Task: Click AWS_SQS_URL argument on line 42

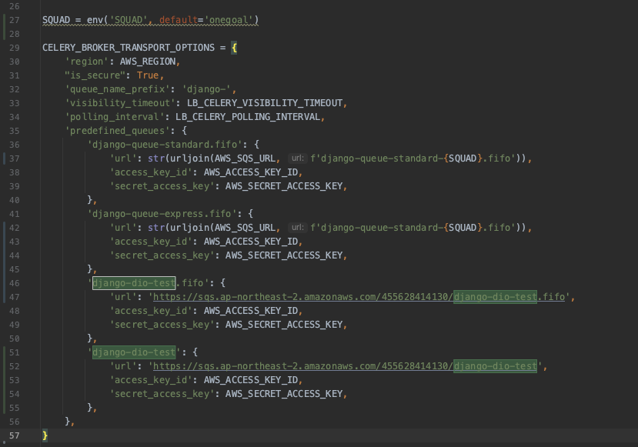Action: tap(245, 228)
